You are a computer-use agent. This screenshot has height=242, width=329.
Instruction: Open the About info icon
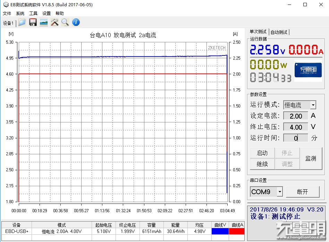pyautogui.click(x=75, y=22)
